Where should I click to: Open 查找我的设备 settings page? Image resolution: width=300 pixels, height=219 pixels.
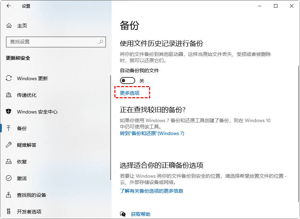pyautogui.click(x=31, y=195)
